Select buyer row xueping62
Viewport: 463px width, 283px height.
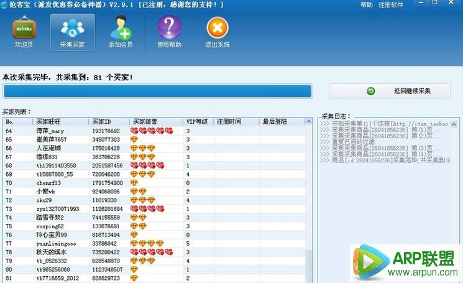pos(154,226)
